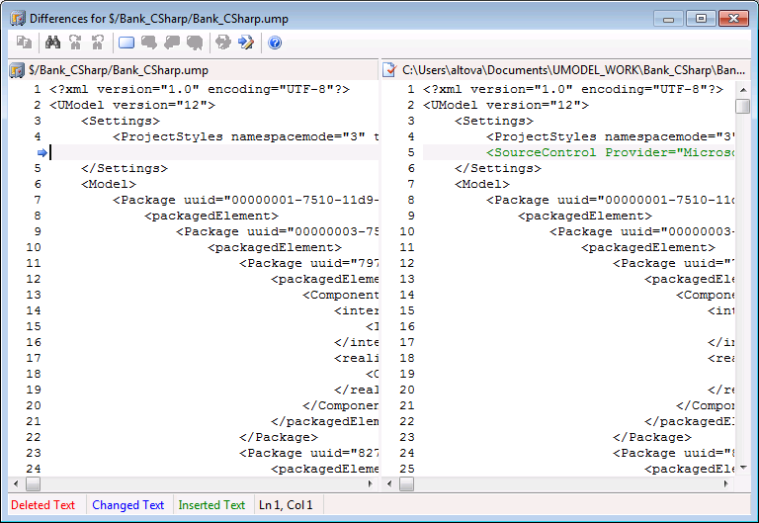
Task: Click the Find Previous icon in toolbar
Action: tap(97, 43)
